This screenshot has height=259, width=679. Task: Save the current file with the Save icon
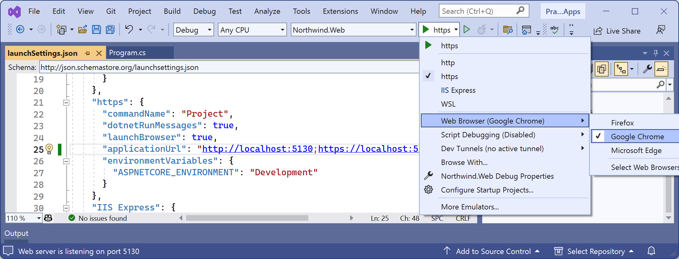click(x=97, y=29)
